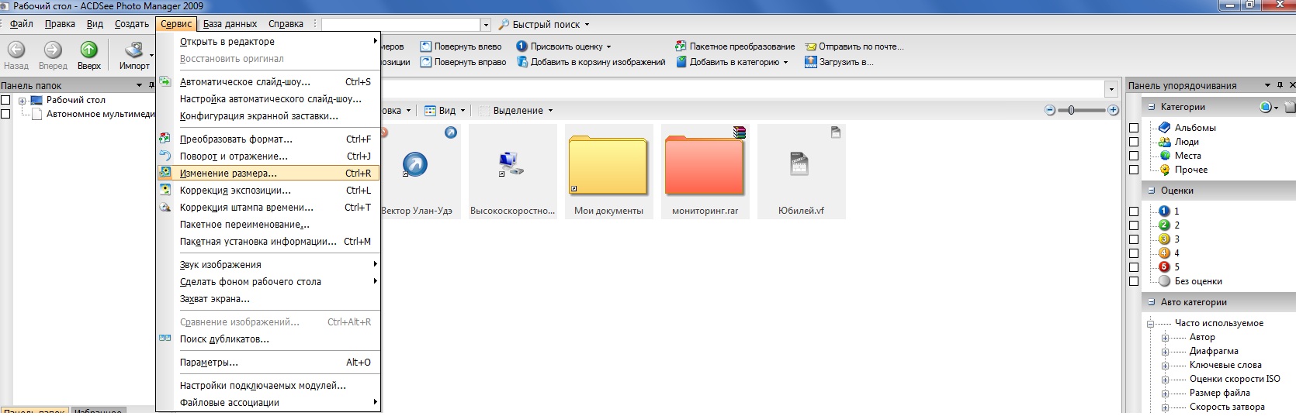Click the Места globe icon

[1165, 156]
